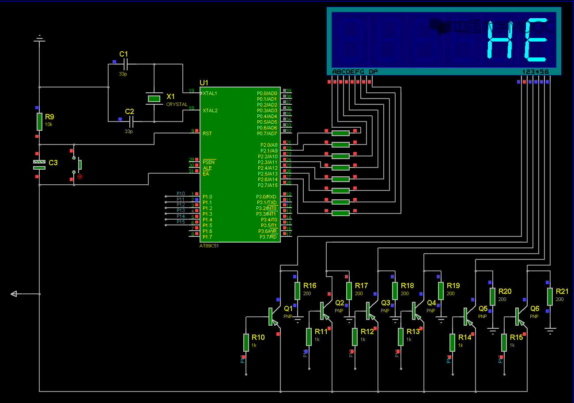
Task: Select resistor R11 body
Action: [309, 337]
